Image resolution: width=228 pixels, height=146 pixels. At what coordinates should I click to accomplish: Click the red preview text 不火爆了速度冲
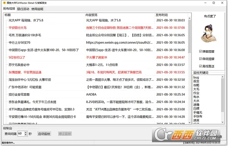97,57
